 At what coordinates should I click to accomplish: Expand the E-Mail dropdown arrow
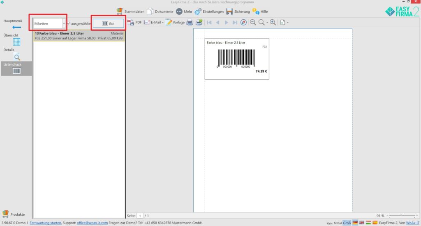(163, 23)
